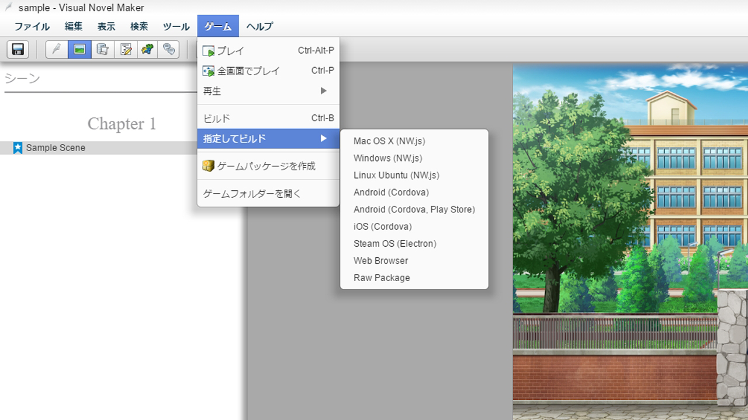The width and height of the screenshot is (748, 420).
Task: Open the ヘルプ menu
Action: point(259,26)
